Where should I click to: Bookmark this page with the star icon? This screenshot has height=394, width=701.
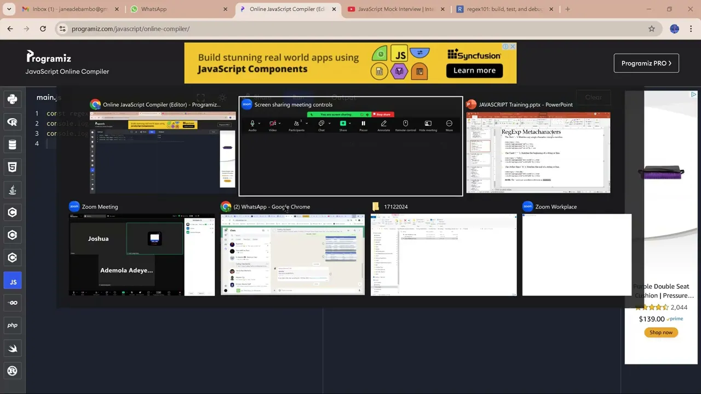[x=651, y=28]
